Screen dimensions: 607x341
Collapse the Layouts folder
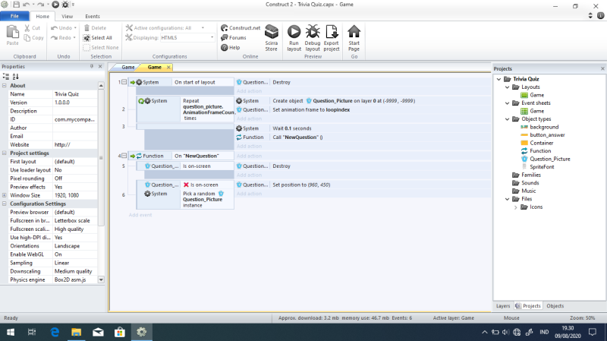click(508, 87)
